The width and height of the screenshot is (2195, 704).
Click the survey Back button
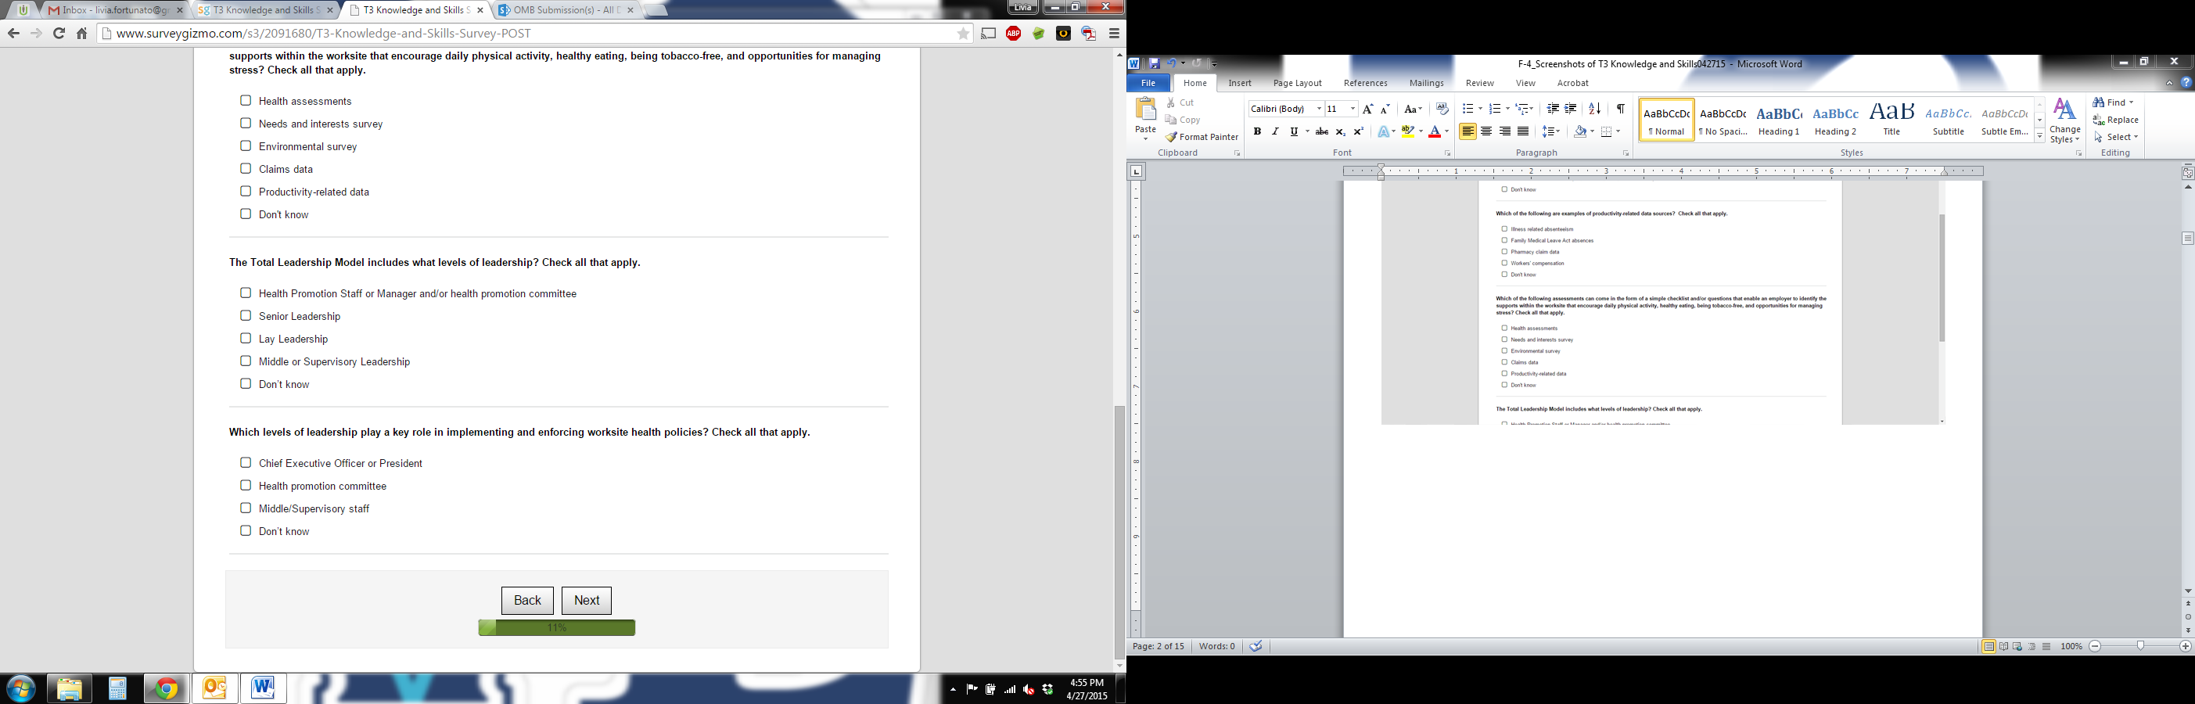tap(526, 600)
